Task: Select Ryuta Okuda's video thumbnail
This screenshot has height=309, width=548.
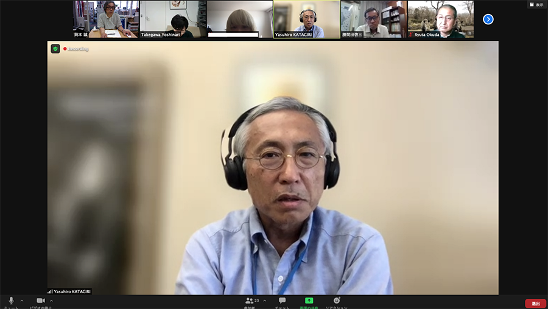Action: [440, 19]
